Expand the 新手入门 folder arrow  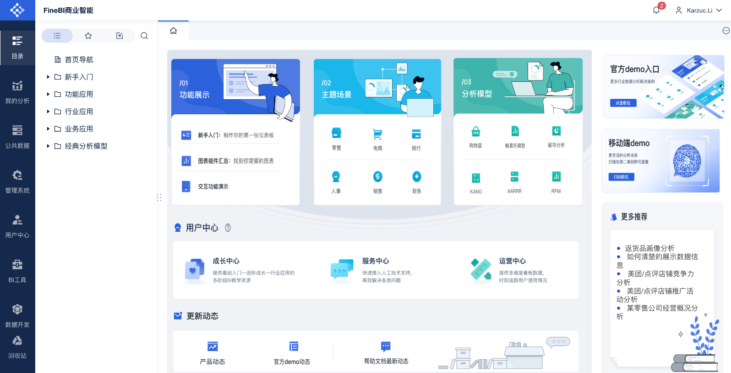click(48, 77)
